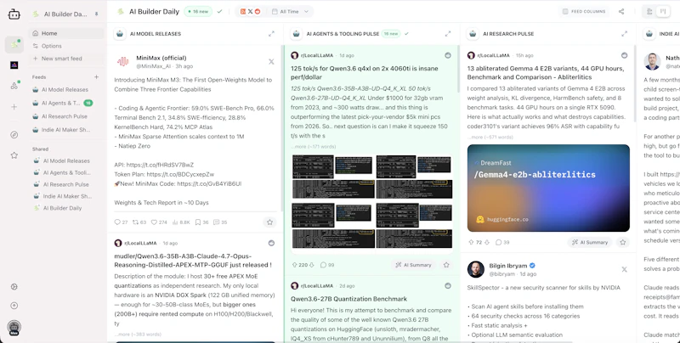
Task: Open shared AI Agents & Tooli... feed
Action: (66, 172)
